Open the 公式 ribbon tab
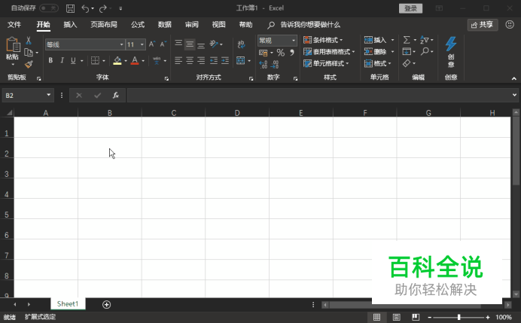This screenshot has height=323, width=521. click(138, 24)
